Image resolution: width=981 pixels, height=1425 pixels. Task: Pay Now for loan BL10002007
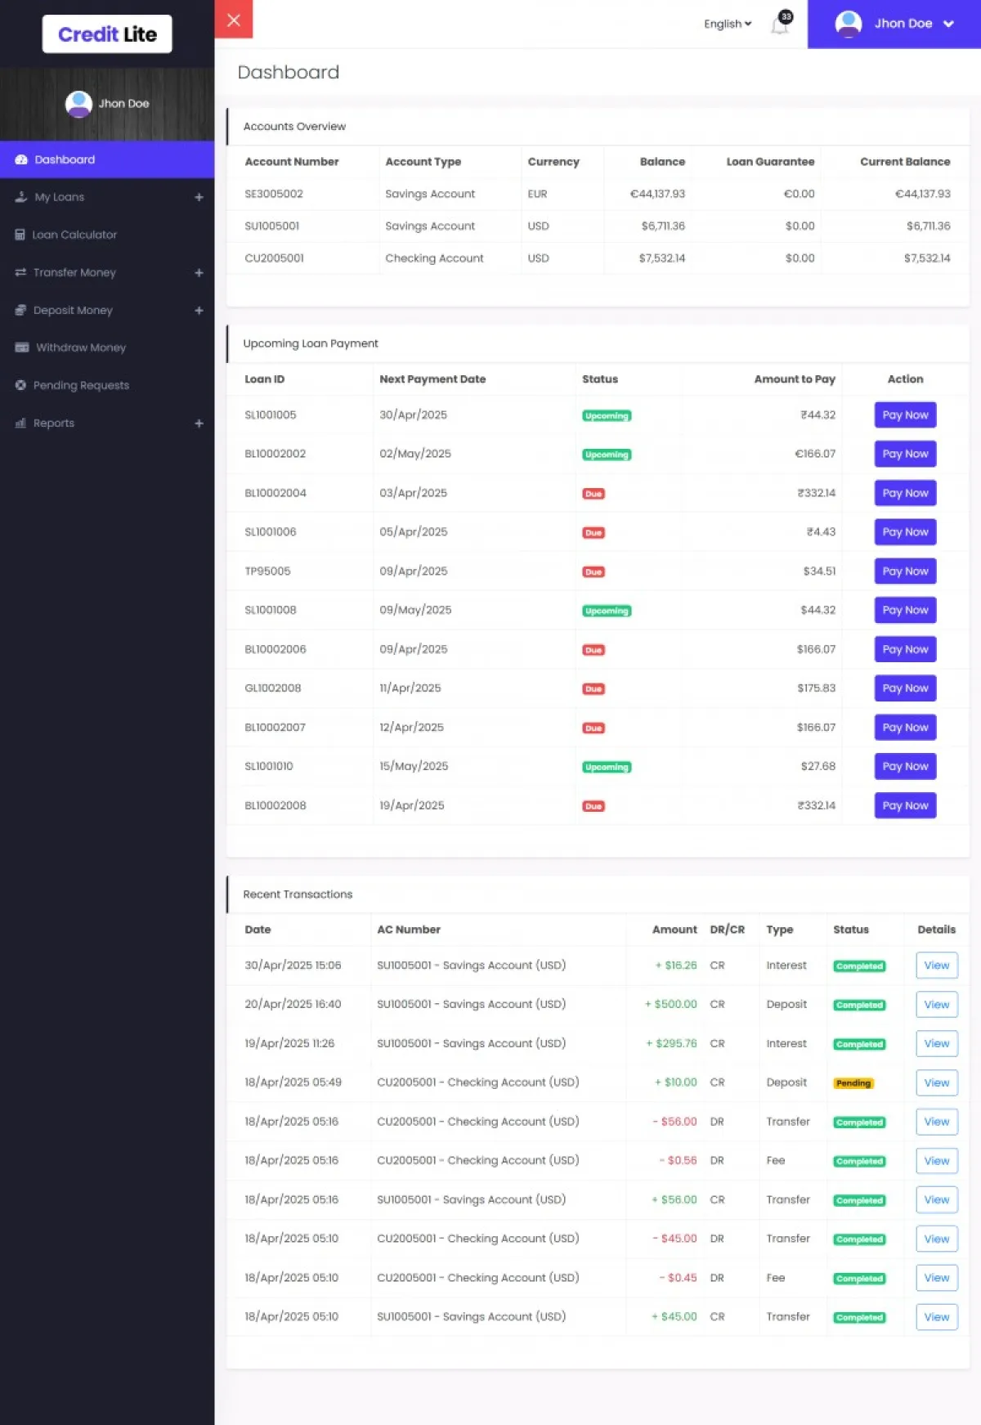coord(905,728)
